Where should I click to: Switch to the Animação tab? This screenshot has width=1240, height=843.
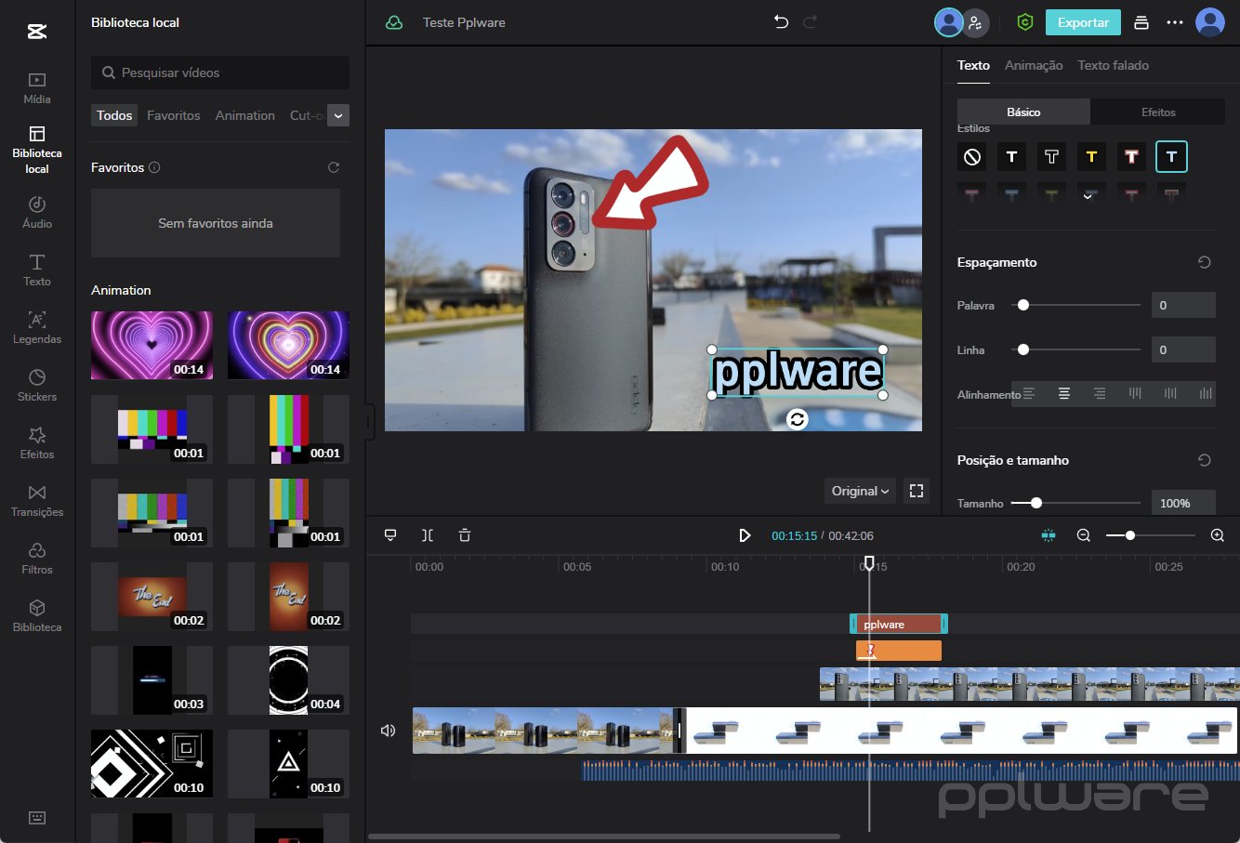coord(1034,65)
